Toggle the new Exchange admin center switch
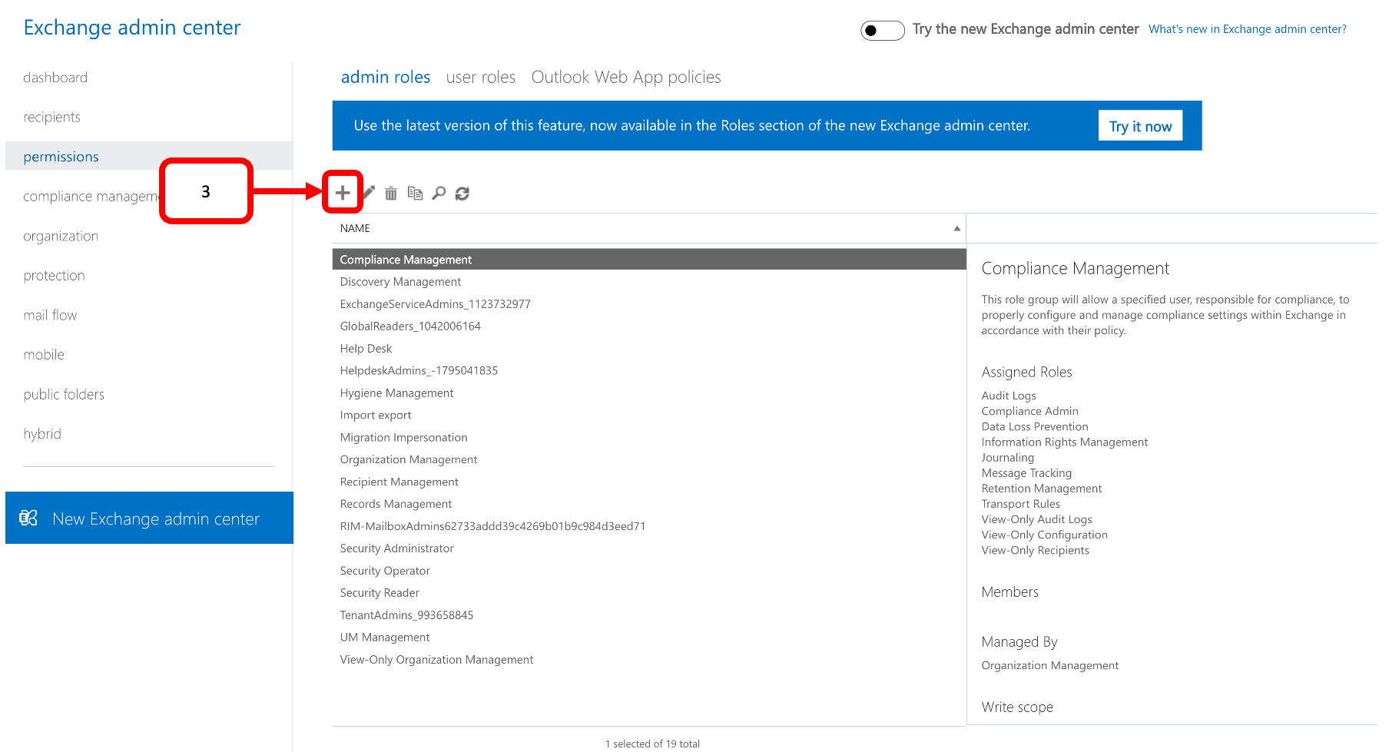 [x=882, y=30]
